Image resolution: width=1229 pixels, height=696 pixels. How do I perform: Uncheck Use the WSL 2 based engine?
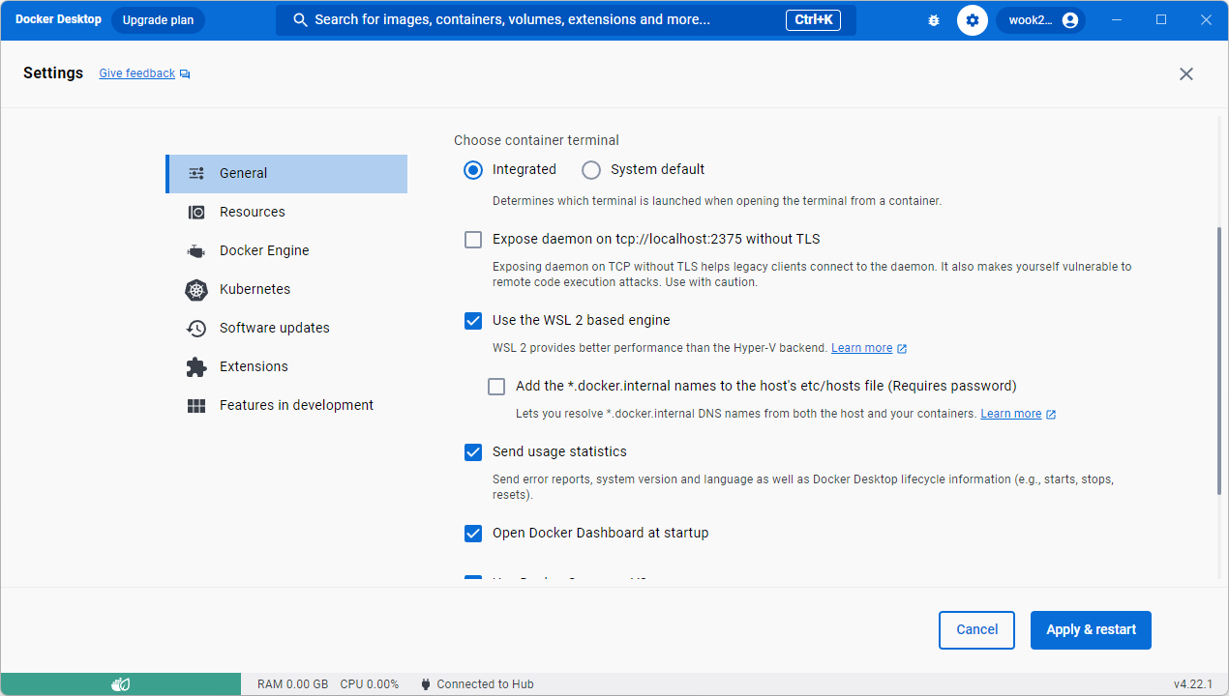pyautogui.click(x=473, y=321)
